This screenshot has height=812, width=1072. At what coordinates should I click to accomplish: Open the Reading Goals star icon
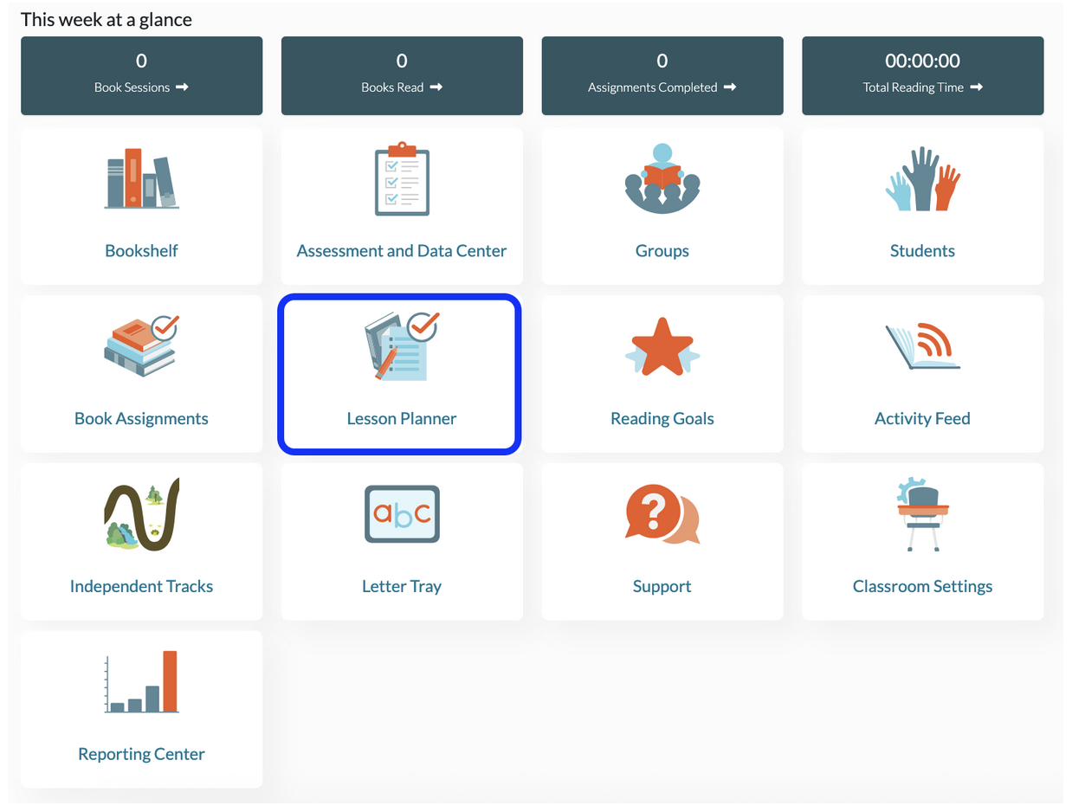(x=662, y=346)
